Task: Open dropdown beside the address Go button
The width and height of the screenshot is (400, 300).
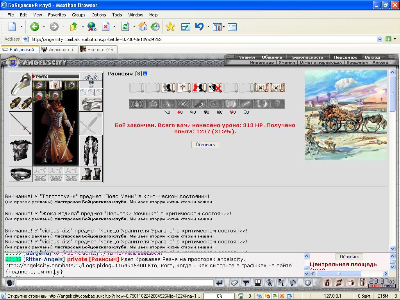Action: 395,39
